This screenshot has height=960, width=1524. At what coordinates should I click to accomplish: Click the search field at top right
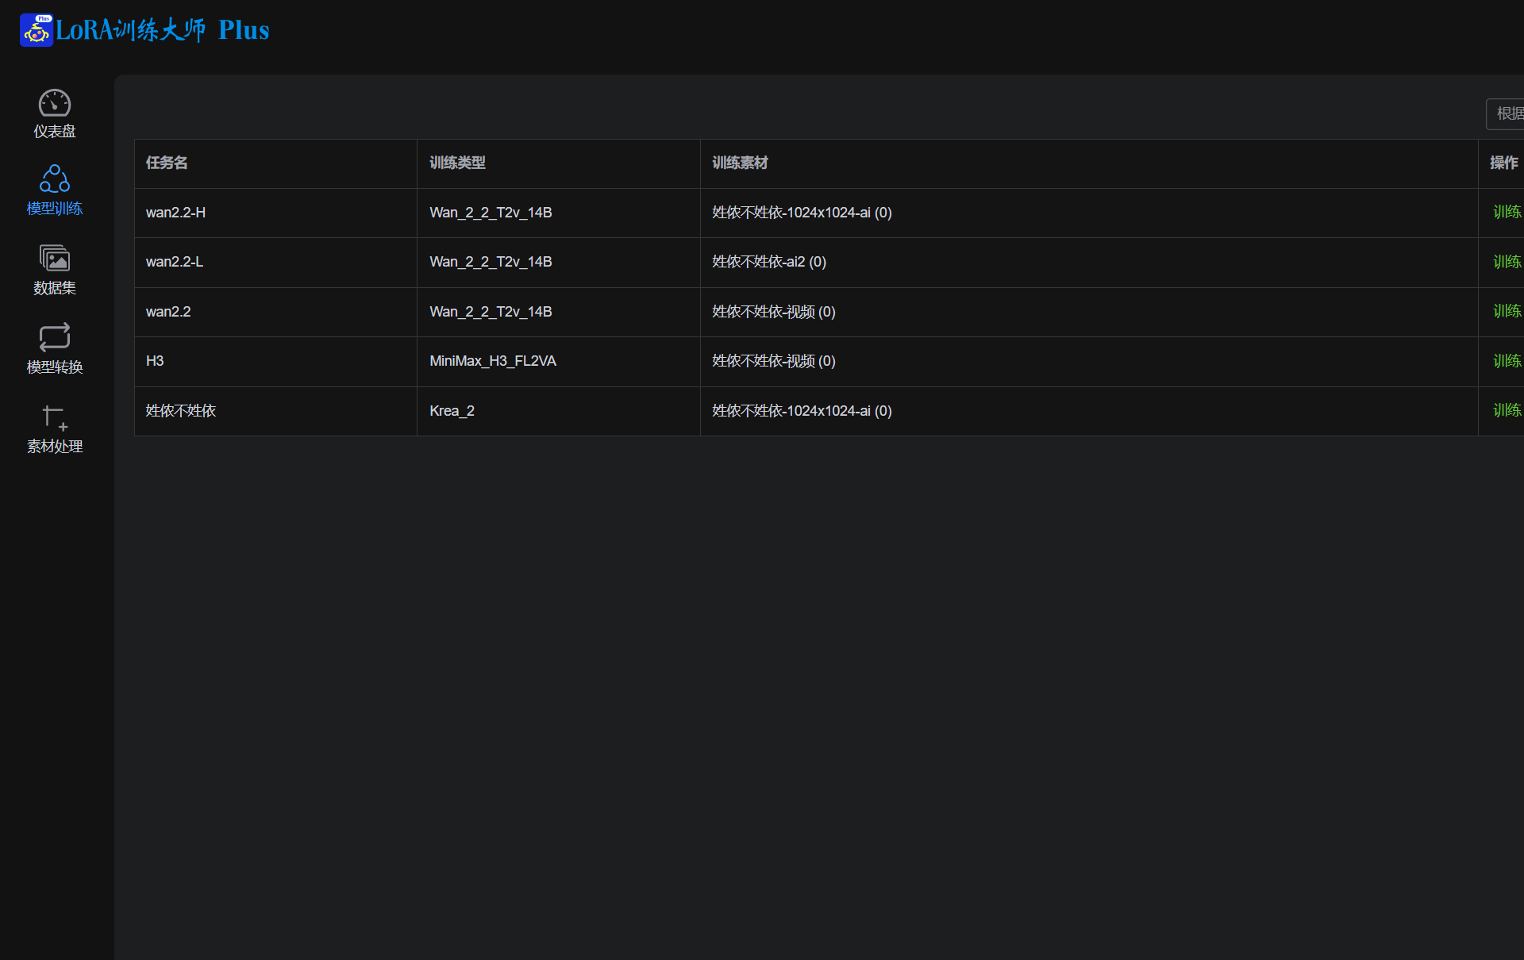tap(1506, 113)
